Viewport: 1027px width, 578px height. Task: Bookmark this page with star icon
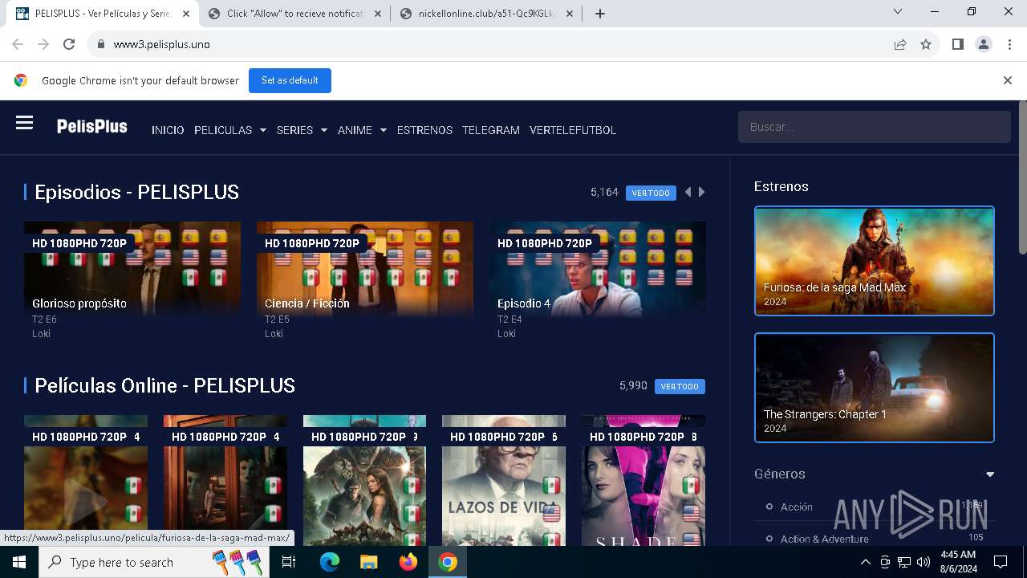point(926,44)
